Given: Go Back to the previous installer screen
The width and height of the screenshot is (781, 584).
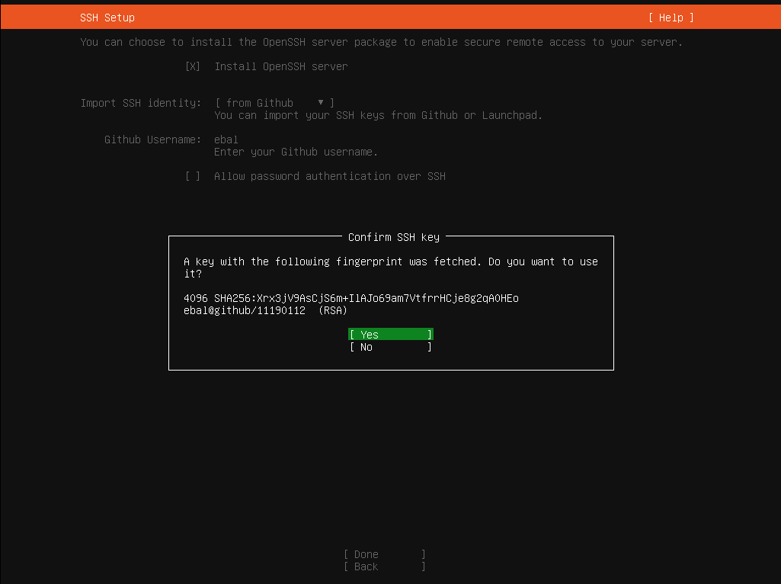Looking at the screenshot, I should tap(384, 566).
